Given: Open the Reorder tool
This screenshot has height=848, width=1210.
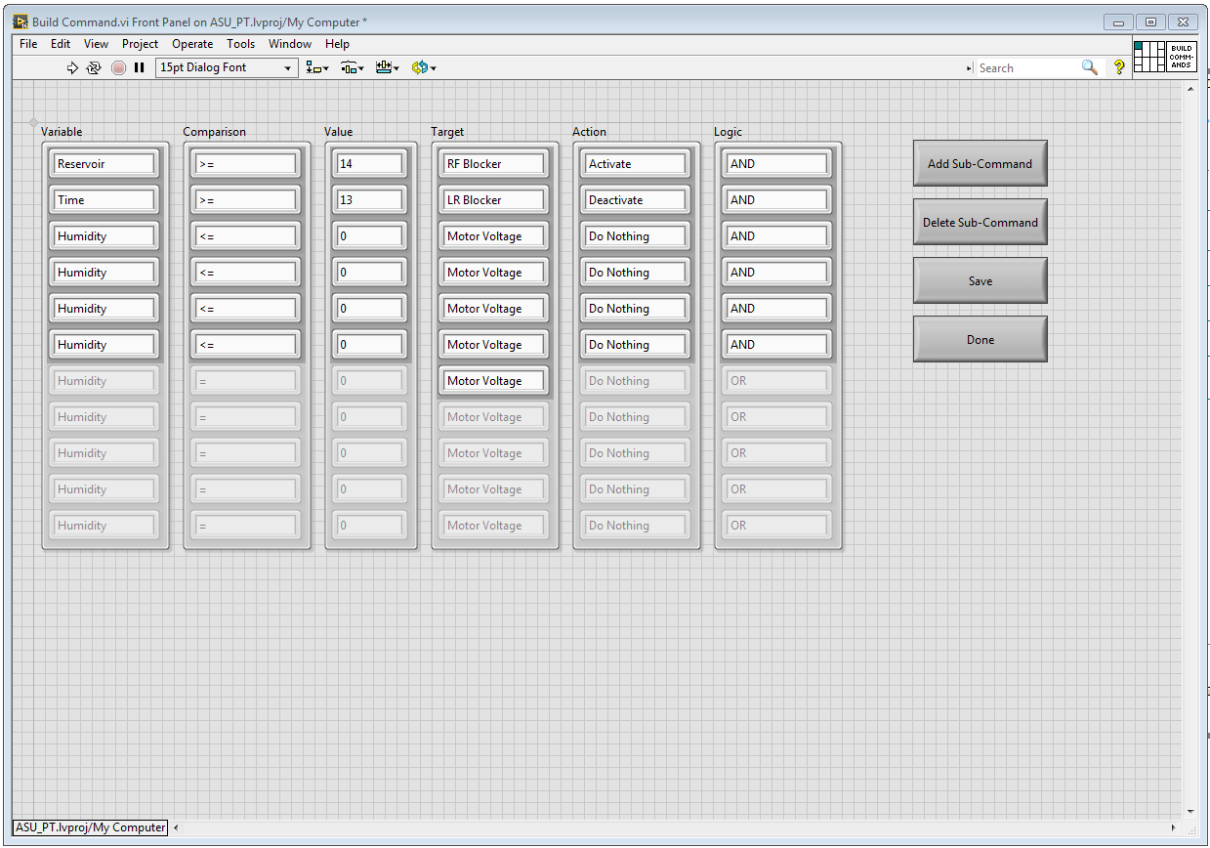Looking at the screenshot, I should (x=424, y=67).
